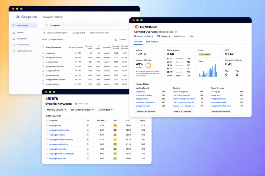
Task: Click the Canada flag in Global Volume
Action: click(x=168, y=69)
